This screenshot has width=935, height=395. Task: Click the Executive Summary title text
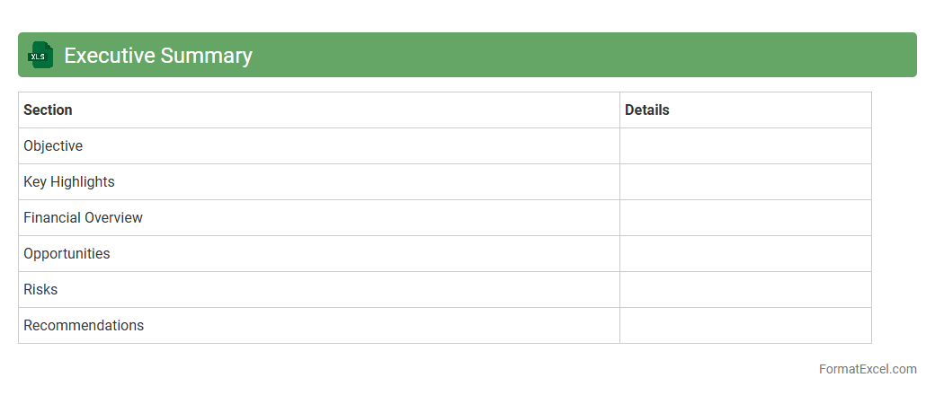(x=158, y=56)
